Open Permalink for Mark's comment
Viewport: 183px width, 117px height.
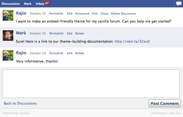click(56, 33)
